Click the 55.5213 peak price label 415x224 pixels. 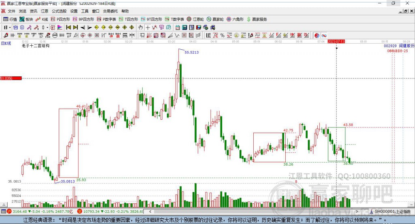tap(192, 52)
